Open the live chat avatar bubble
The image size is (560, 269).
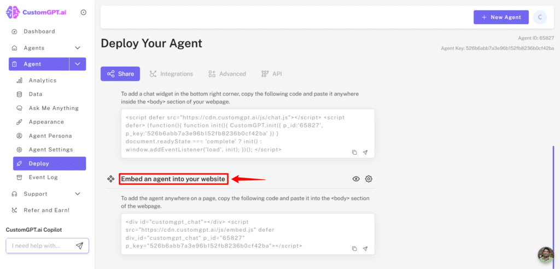tap(546, 255)
